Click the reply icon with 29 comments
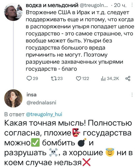This screenshot has height=168, width=139. [x=29, y=79]
